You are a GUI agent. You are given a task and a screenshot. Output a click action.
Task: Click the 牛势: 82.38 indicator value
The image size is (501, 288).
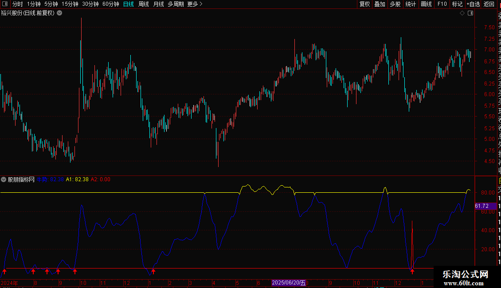point(50,179)
